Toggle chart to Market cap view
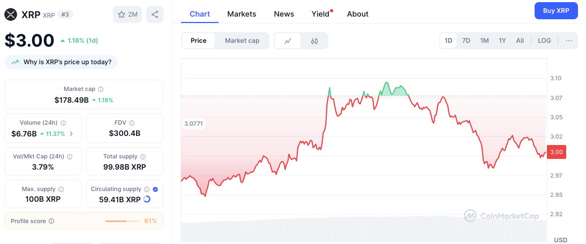Screen dimensions: 586x244 pyautogui.click(x=242, y=41)
